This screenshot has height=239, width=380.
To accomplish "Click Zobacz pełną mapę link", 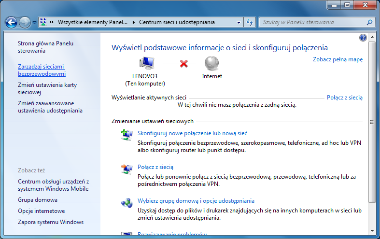I will (x=338, y=59).
